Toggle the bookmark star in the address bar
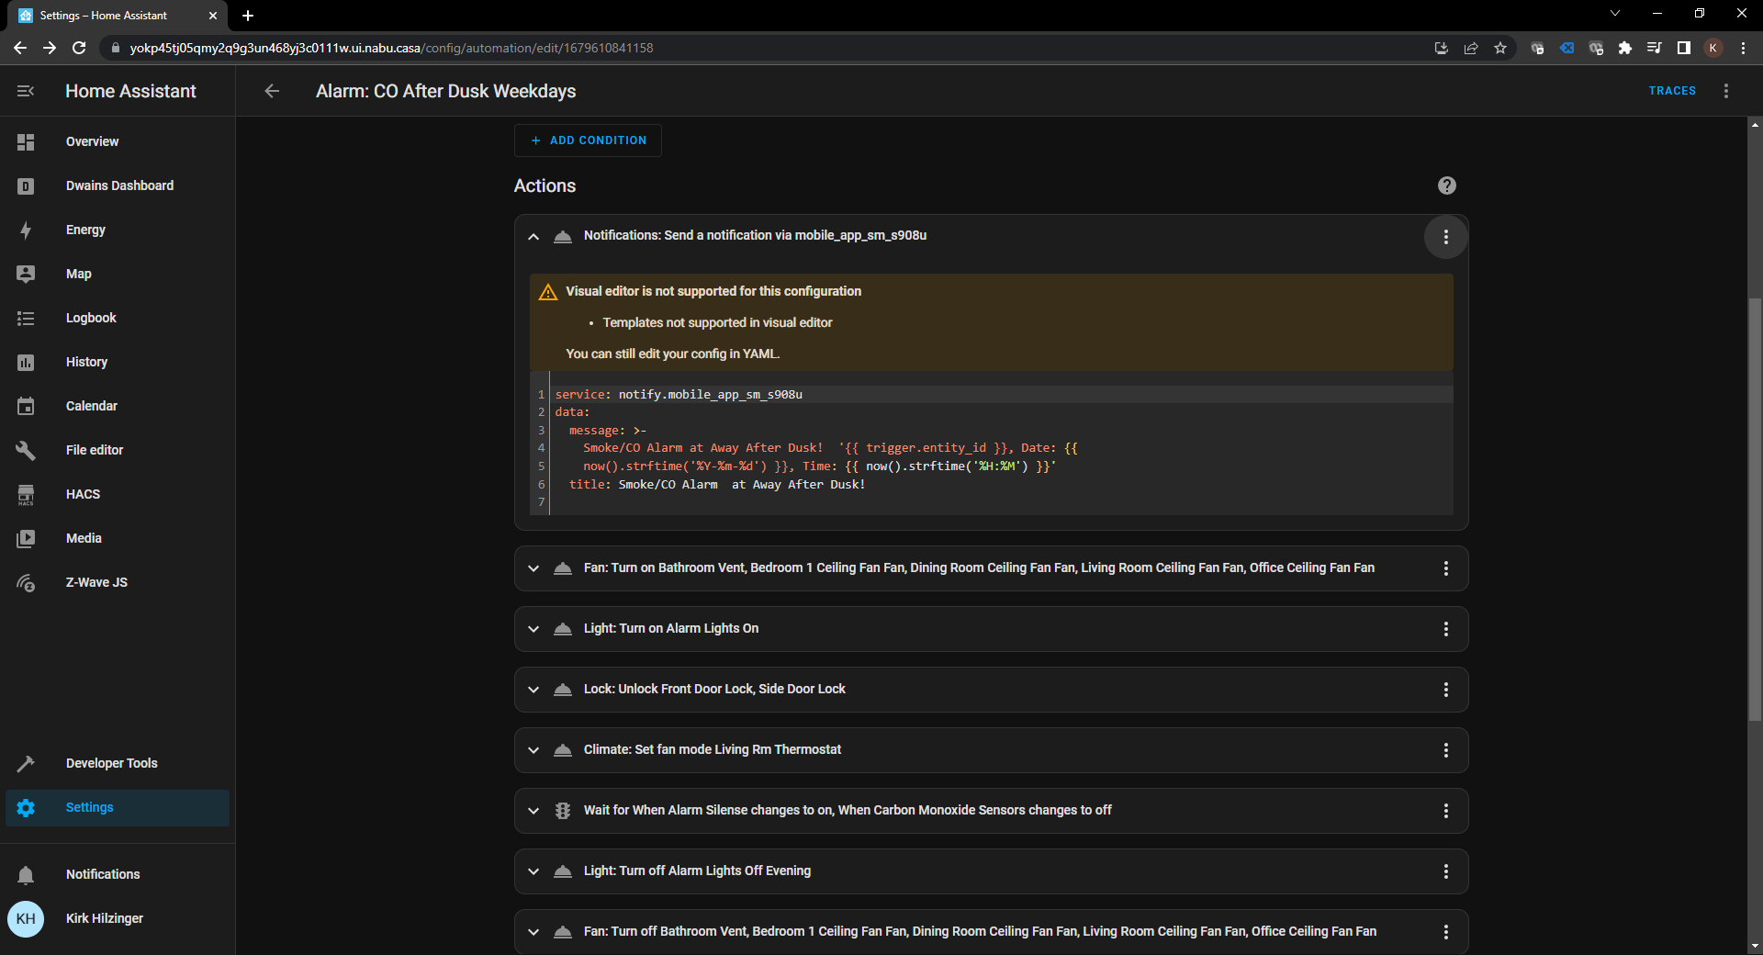 (x=1500, y=48)
